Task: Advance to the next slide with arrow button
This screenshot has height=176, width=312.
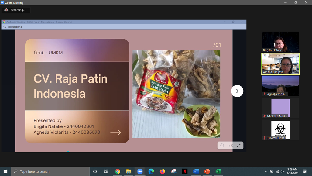Action: [237, 91]
